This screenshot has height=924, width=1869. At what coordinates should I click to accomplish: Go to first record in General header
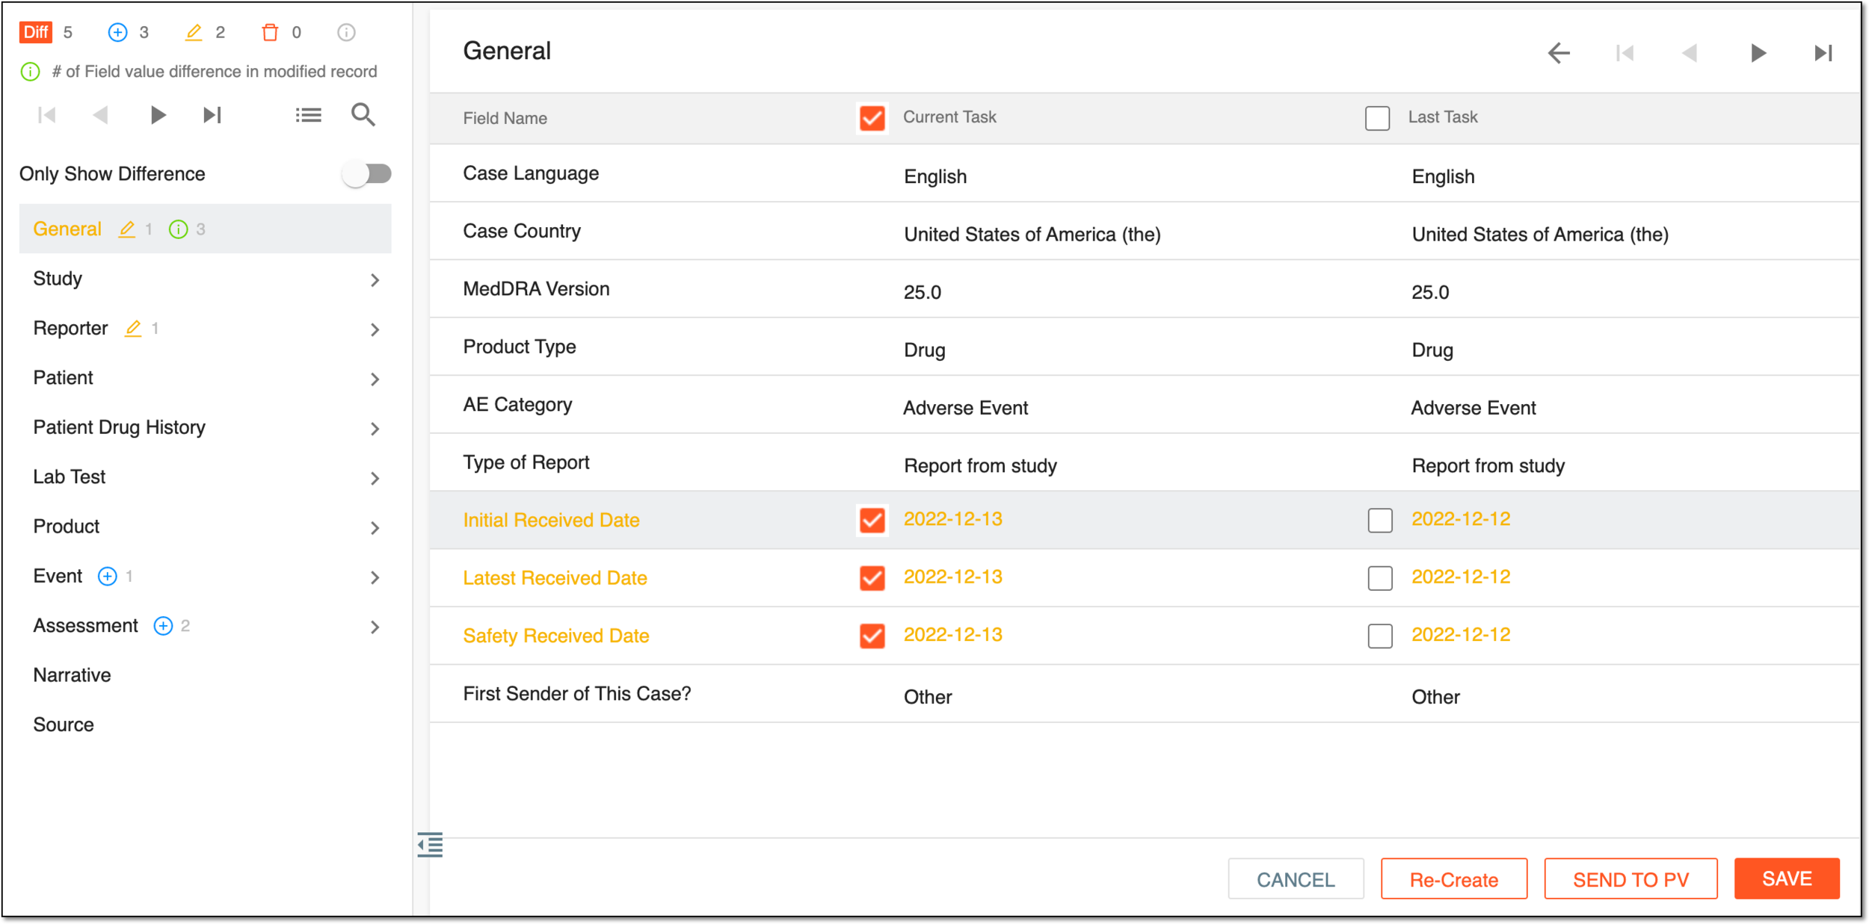coord(1625,53)
